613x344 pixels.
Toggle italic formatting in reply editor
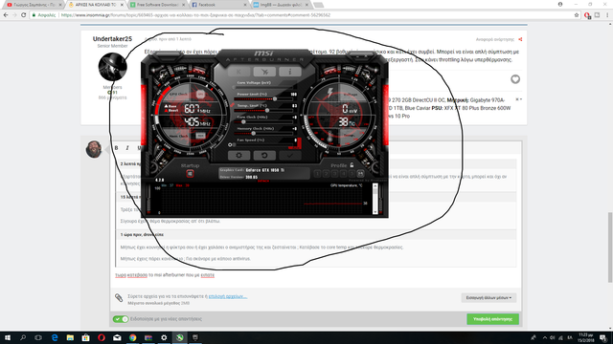pos(127,148)
